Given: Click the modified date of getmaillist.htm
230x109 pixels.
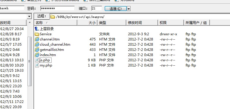Looking at the screenshot, I should [x=141, y=49].
